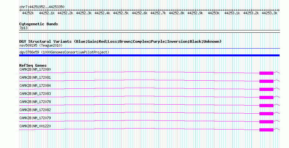Select the 44253.1k ruler tick label
The image size is (289, 148).
[x=232, y=13]
